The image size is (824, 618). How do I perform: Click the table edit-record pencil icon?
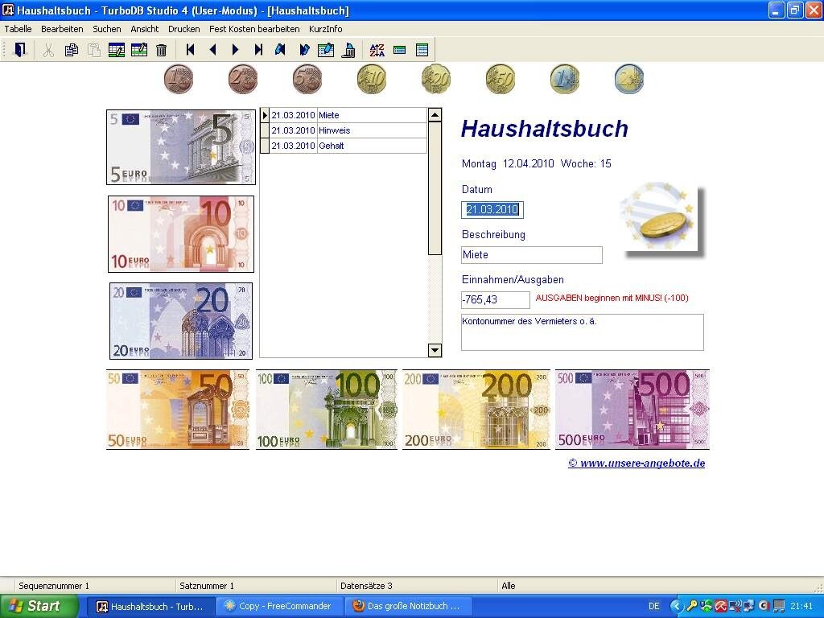[x=138, y=50]
